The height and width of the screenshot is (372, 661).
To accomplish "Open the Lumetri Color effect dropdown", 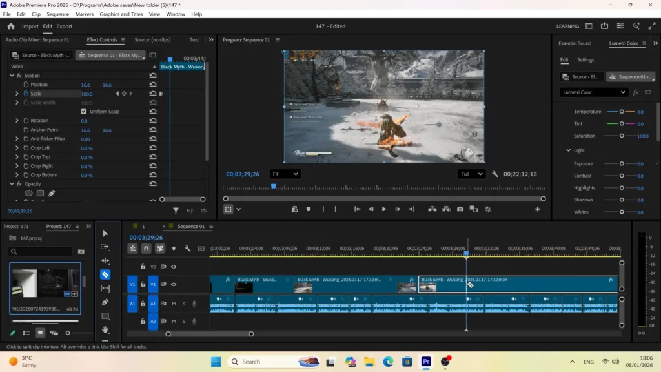I will tap(594, 92).
